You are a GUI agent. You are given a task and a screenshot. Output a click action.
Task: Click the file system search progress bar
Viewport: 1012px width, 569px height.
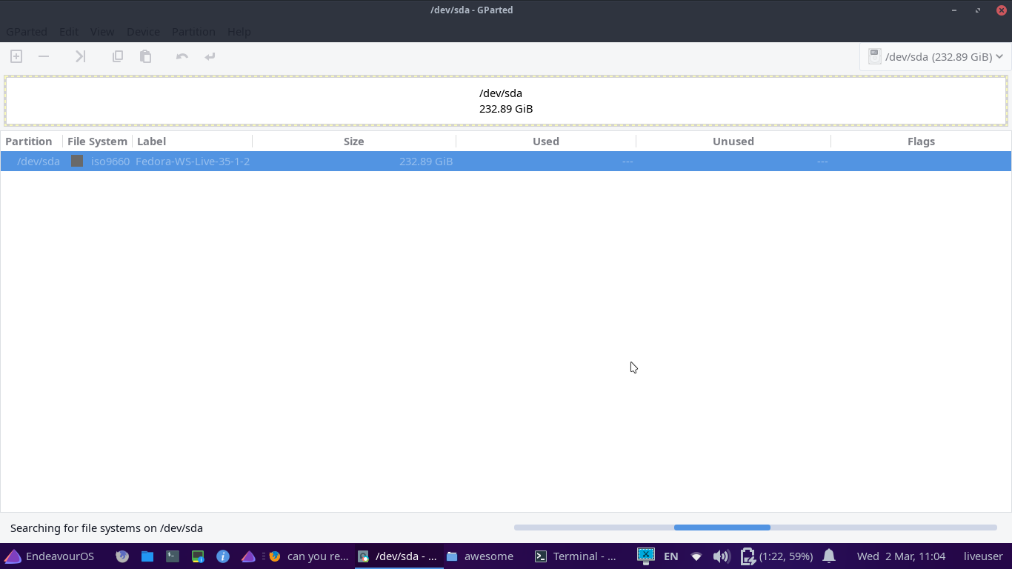click(755, 528)
